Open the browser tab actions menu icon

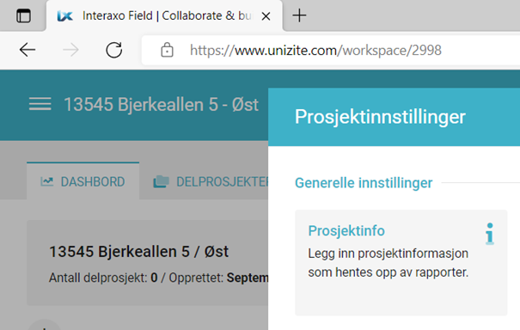(x=23, y=15)
